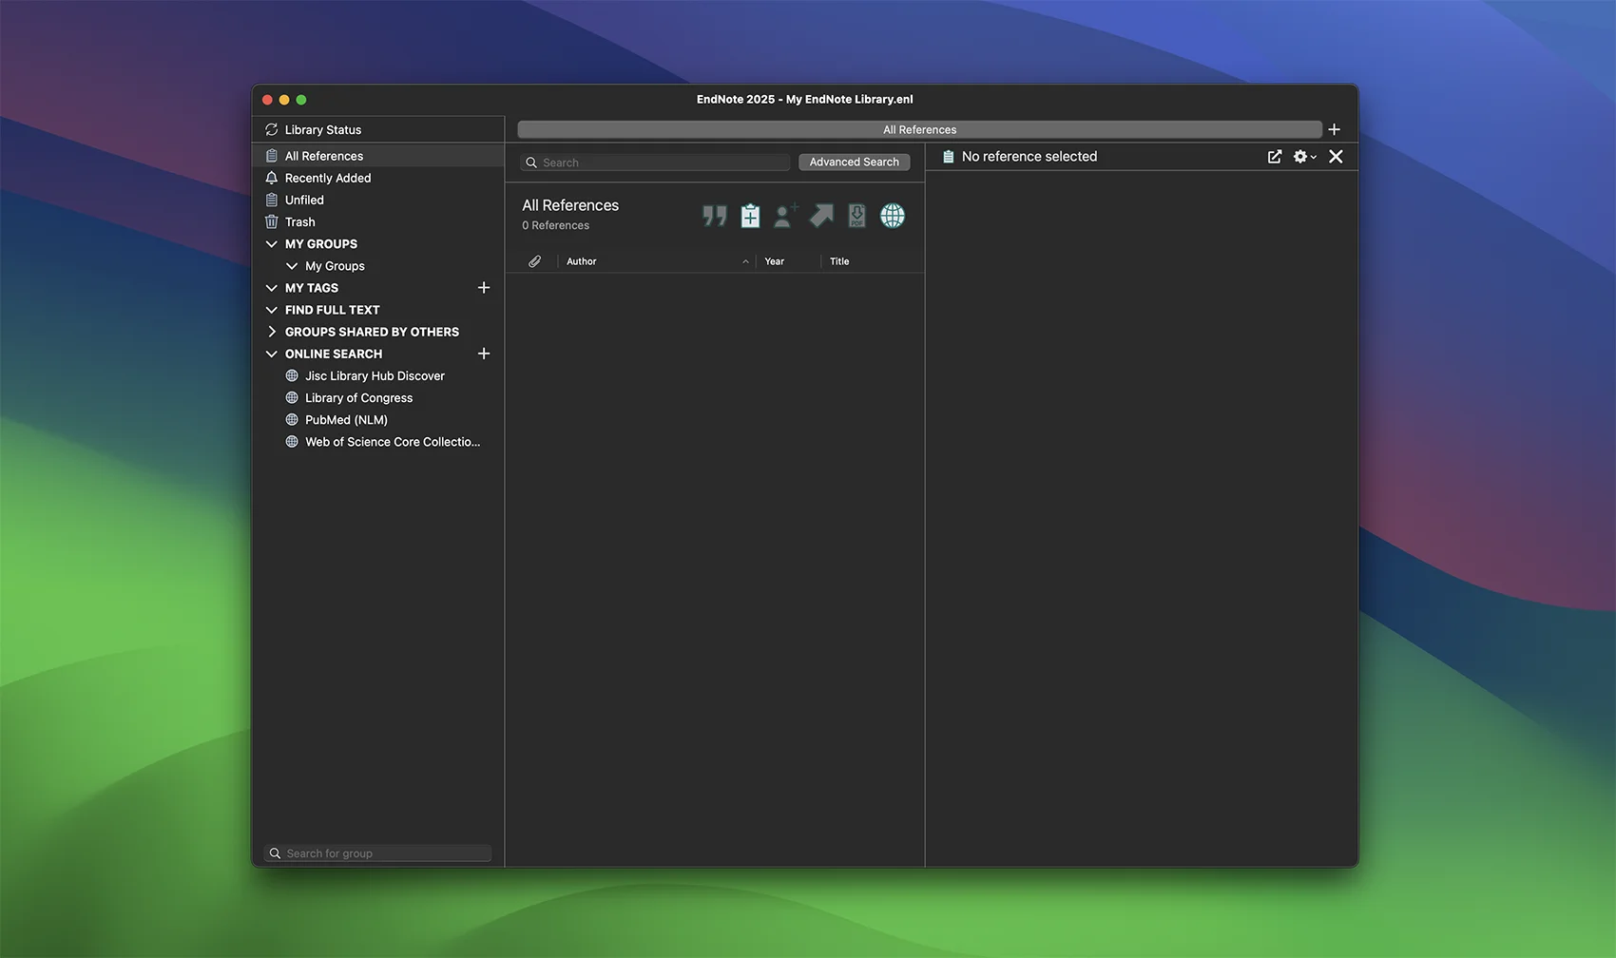This screenshot has width=1616, height=958.
Task: Add a new tab with plus
Action: click(x=1335, y=129)
